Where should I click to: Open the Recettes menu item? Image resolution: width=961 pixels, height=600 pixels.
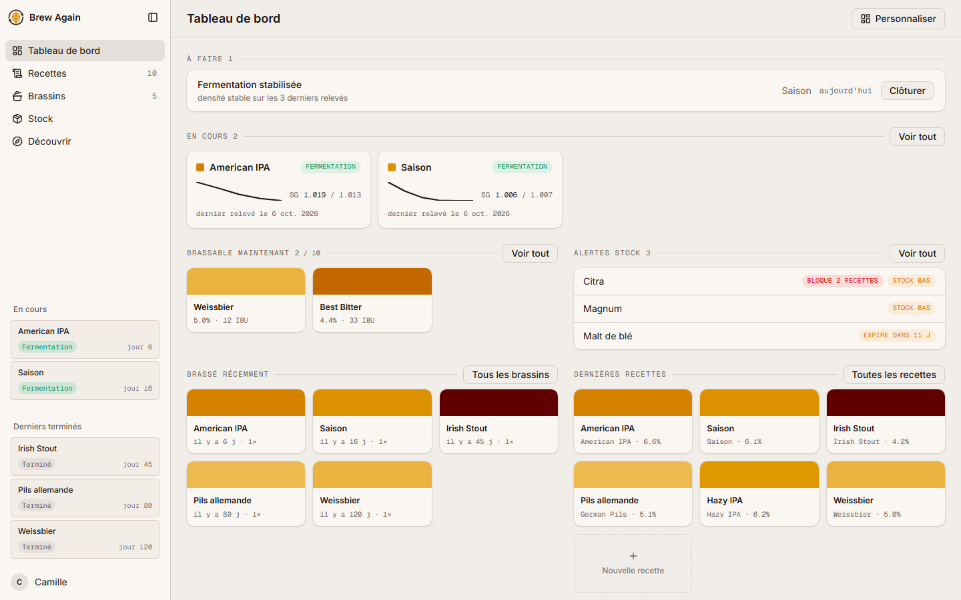(x=85, y=73)
